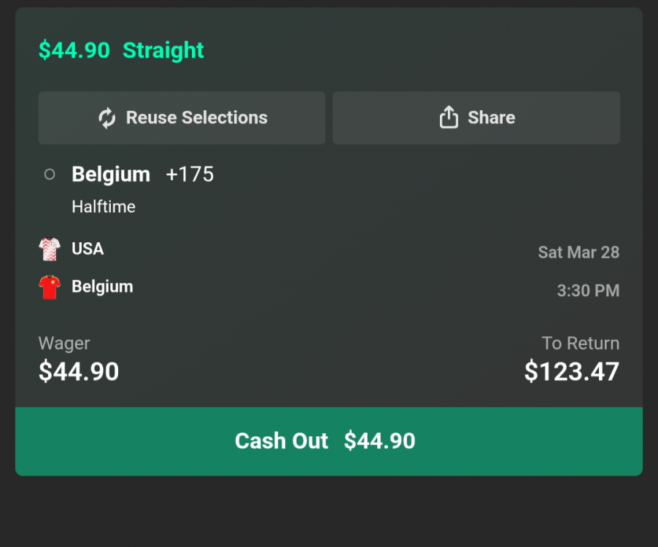Select the Belgium red jersey icon
The image size is (658, 547).
[x=48, y=287]
